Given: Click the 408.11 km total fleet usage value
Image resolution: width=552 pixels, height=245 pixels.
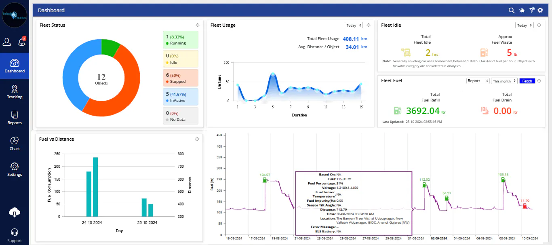Looking at the screenshot, I should 355,39.
